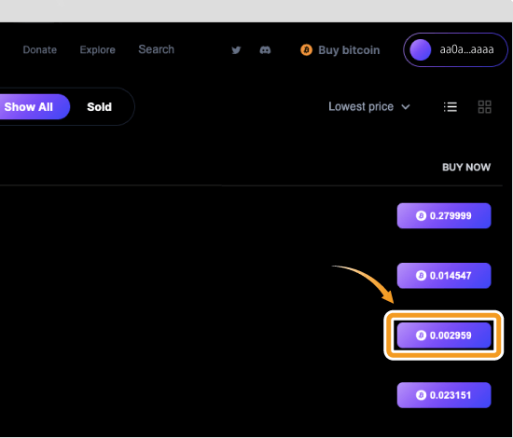Click the orange bitcoin coin icon
The width and height of the screenshot is (513, 438).
(306, 50)
